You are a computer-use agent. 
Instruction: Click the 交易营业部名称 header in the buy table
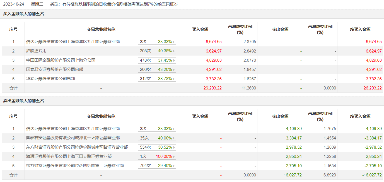pyautogui.click(x=101, y=29)
